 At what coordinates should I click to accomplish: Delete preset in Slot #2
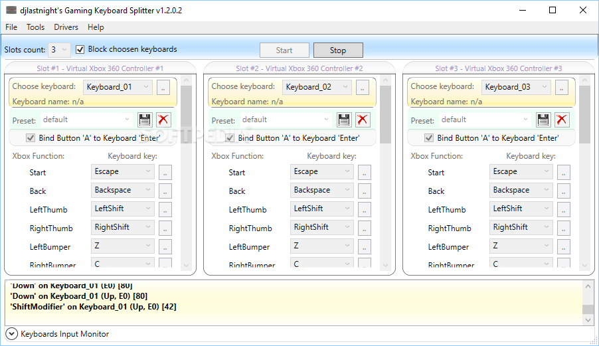(363, 120)
